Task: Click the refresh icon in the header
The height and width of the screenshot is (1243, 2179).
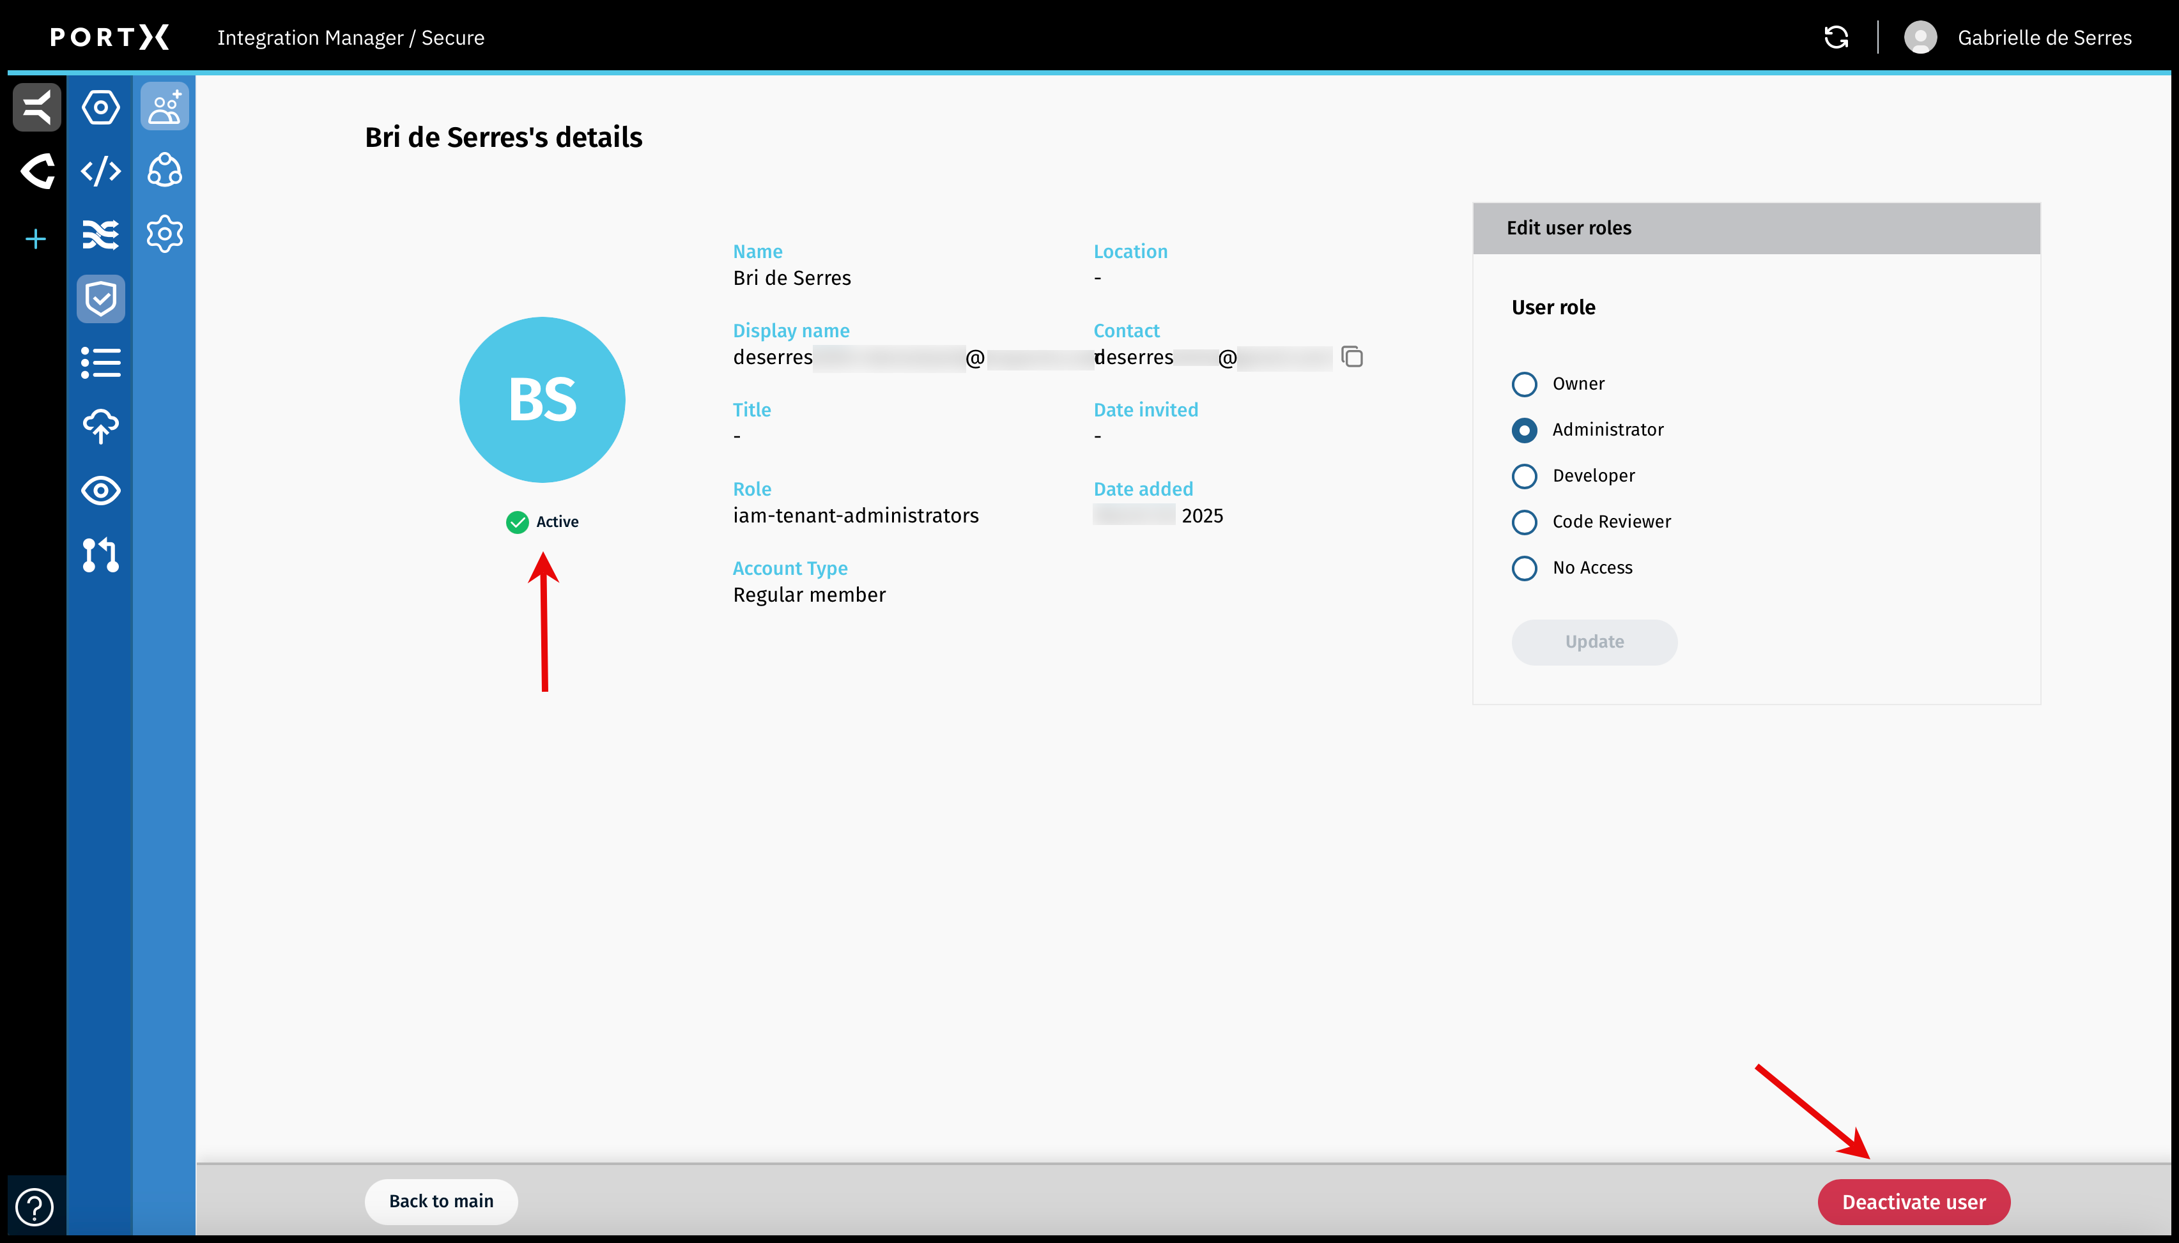Action: pyautogui.click(x=1836, y=38)
